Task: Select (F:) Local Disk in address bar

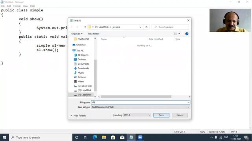Action: [102, 27]
